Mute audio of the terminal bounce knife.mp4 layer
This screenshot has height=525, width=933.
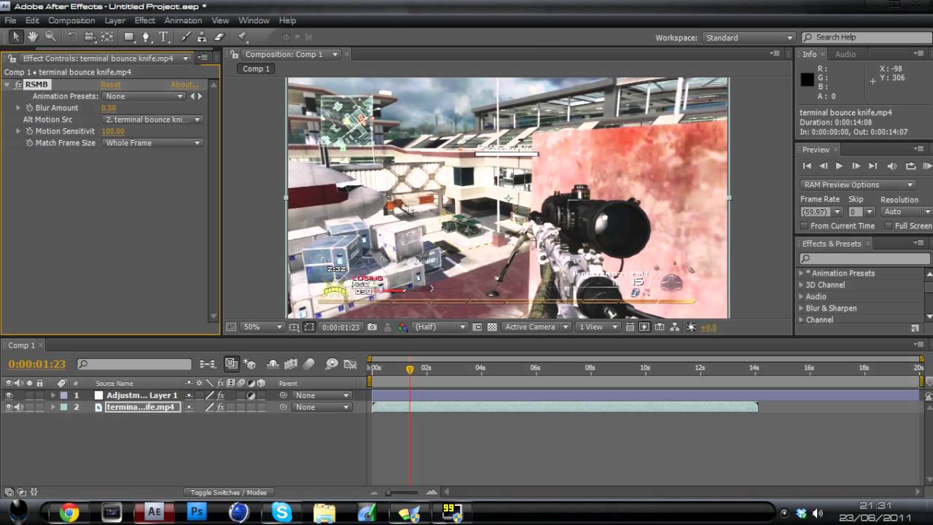click(x=19, y=407)
